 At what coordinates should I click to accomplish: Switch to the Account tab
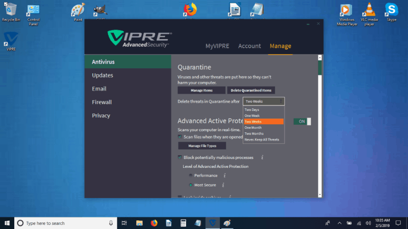tap(249, 46)
